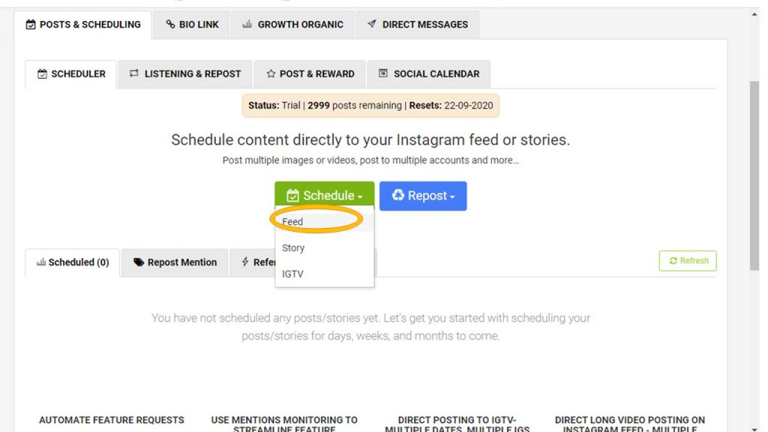Open the Scheduler sub-tab

point(71,74)
